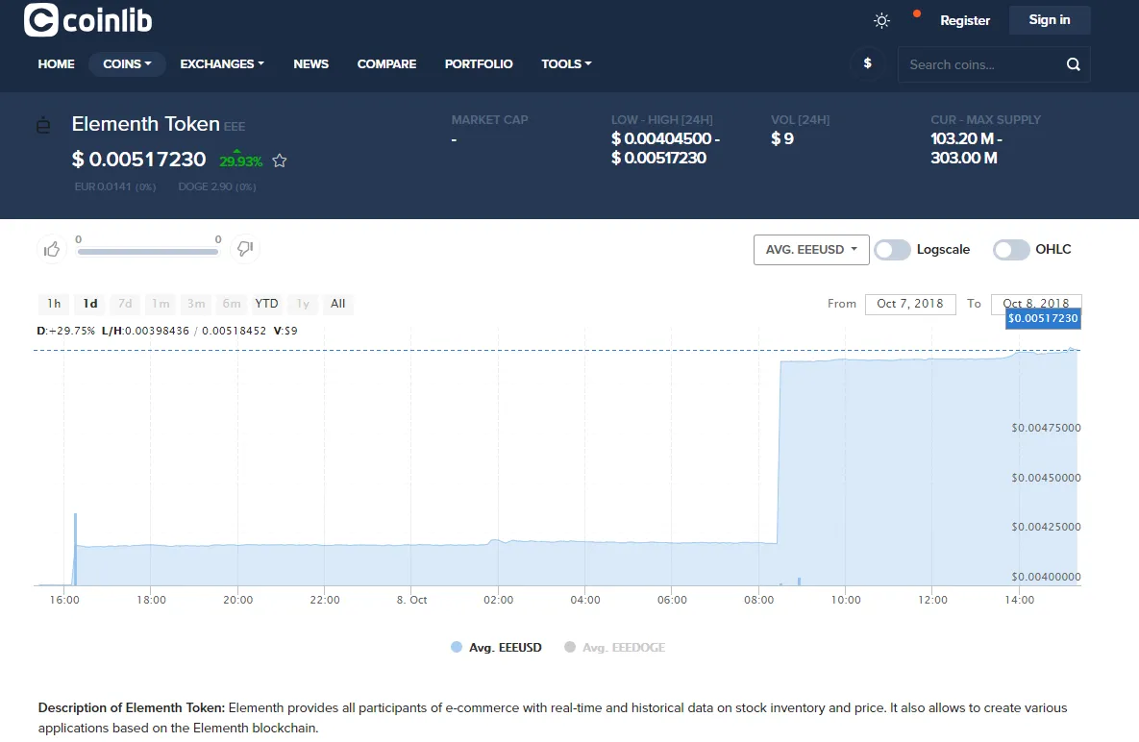Expand the COINS menu
The image size is (1139, 742).
[x=127, y=63]
